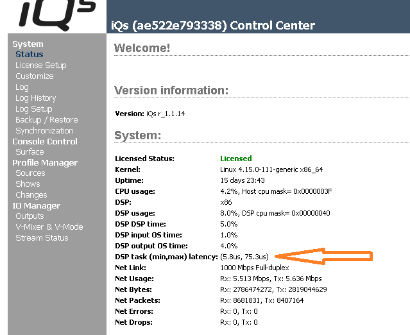
Task: Click the Licensed Status label
Action: [144, 159]
